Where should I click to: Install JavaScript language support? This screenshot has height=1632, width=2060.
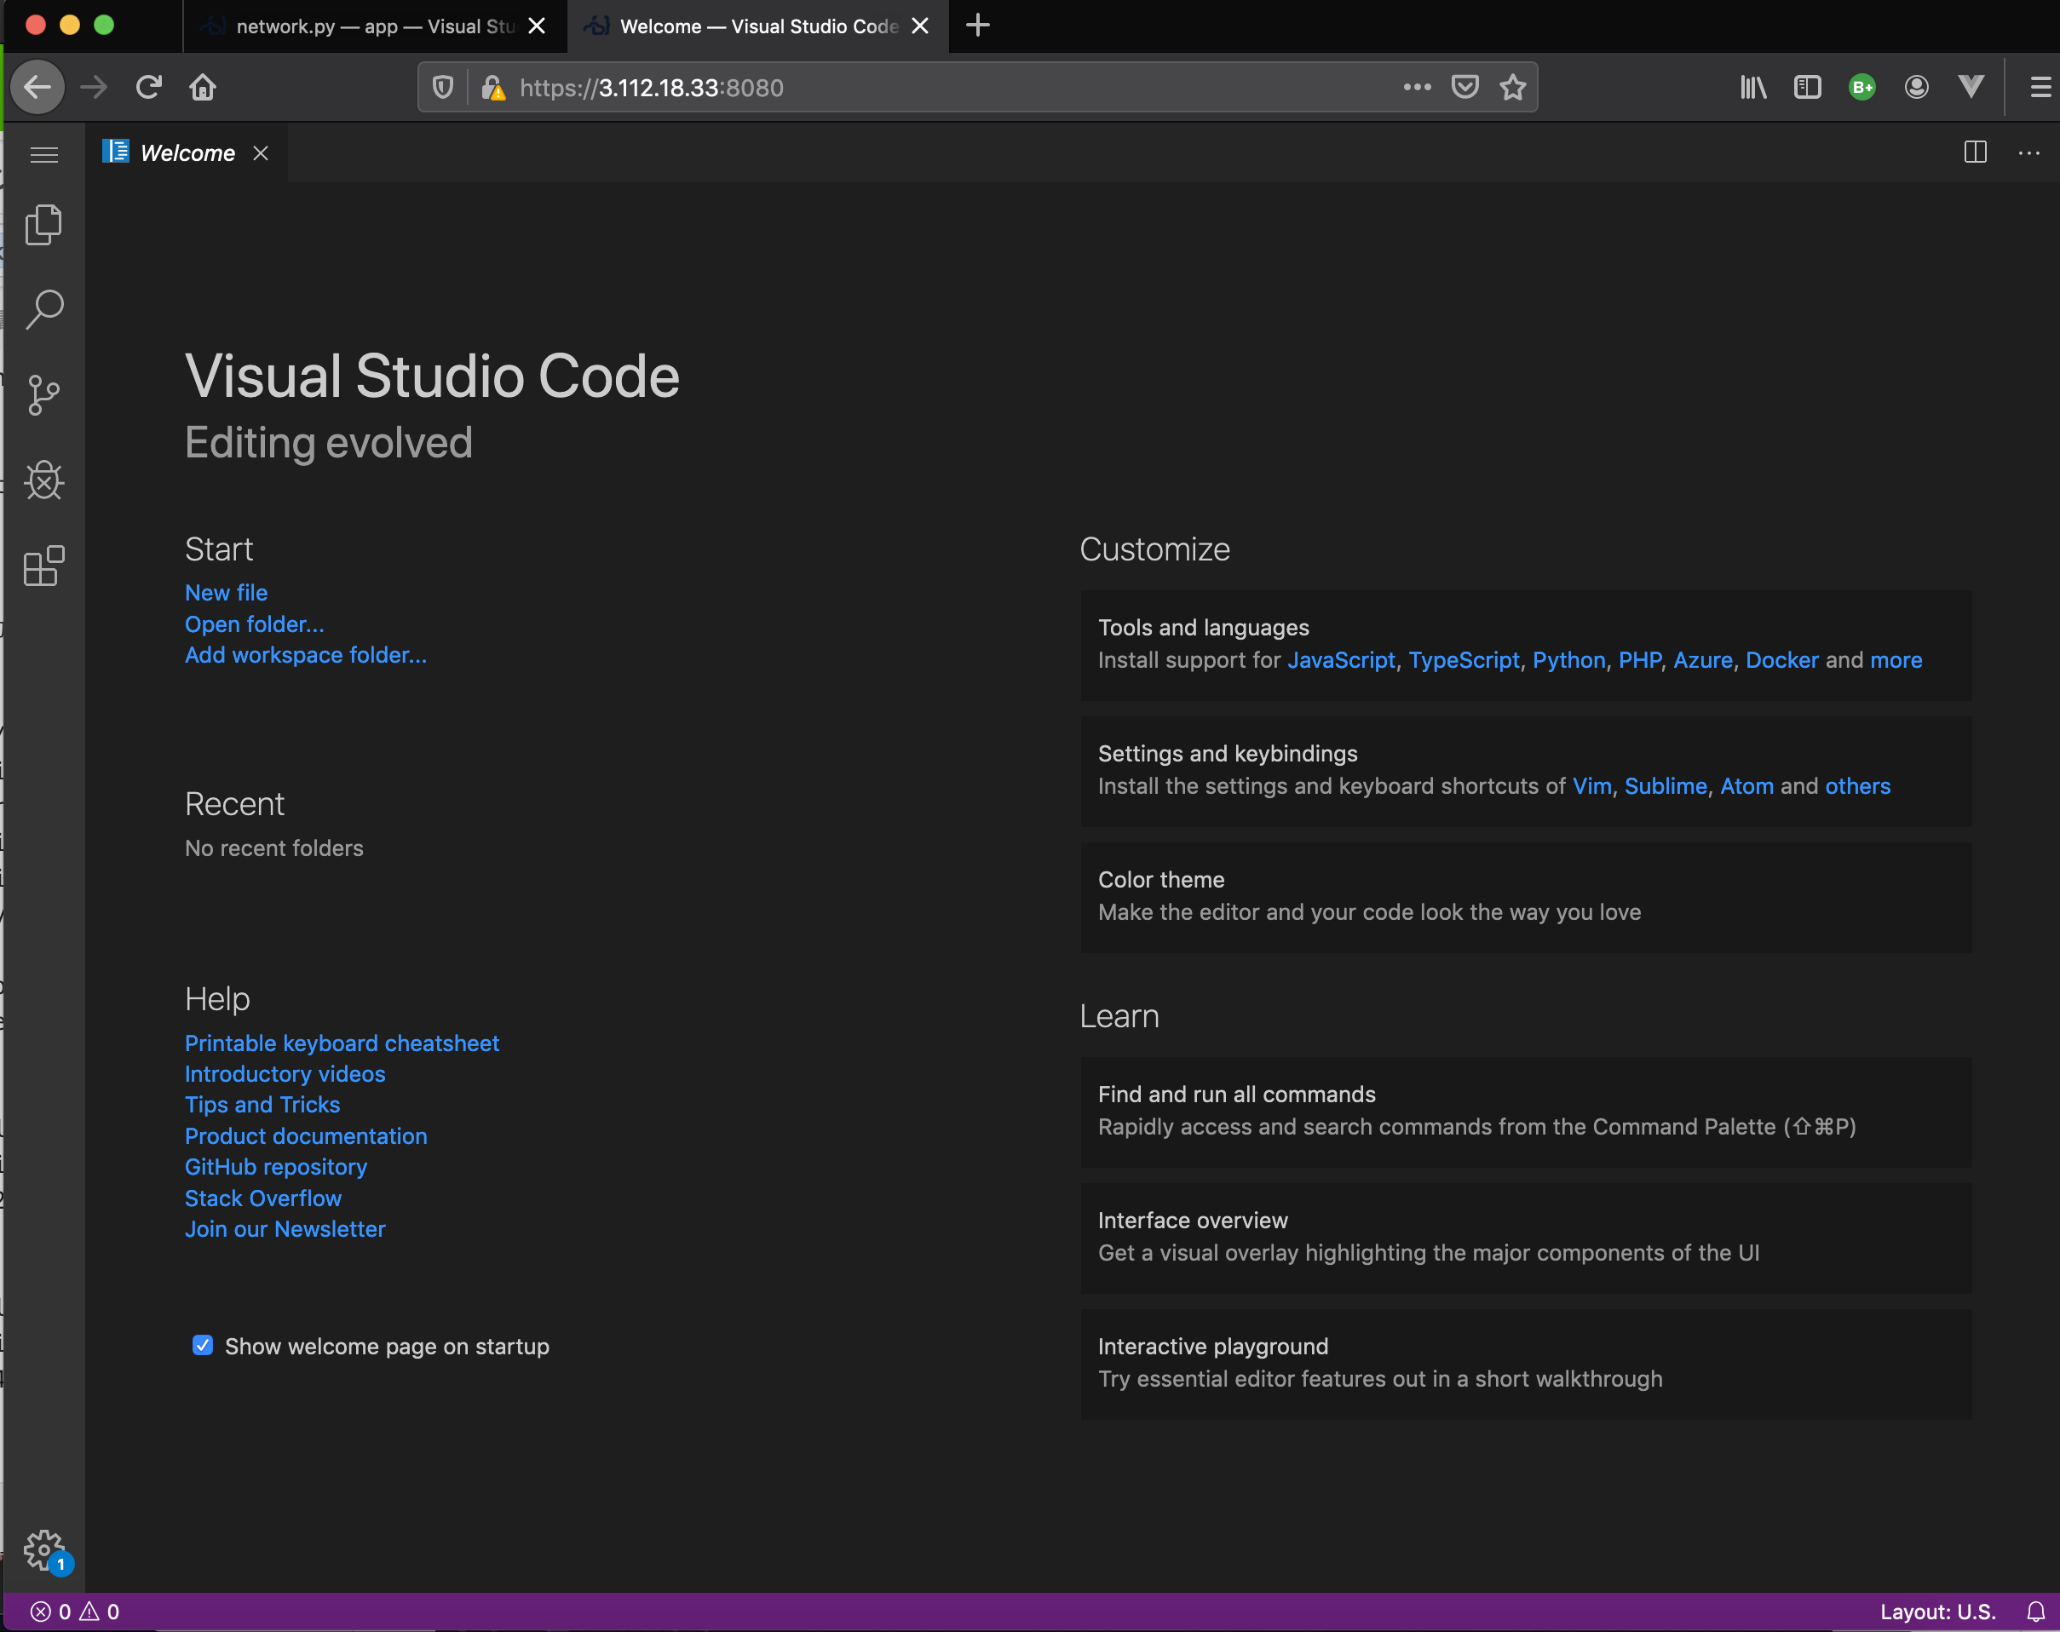1340,660
